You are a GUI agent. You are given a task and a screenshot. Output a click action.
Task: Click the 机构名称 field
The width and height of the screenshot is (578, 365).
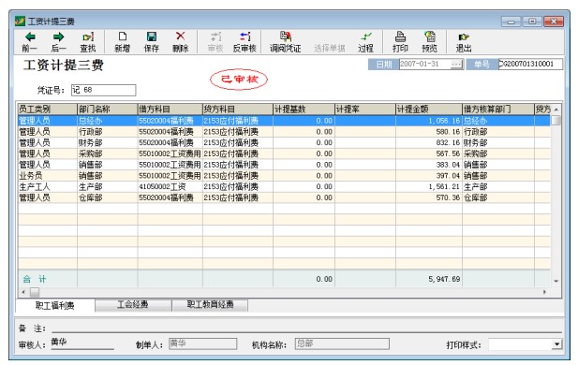[x=342, y=343]
